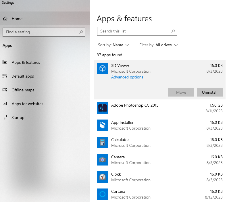Click the Cortana circle icon

click(103, 194)
